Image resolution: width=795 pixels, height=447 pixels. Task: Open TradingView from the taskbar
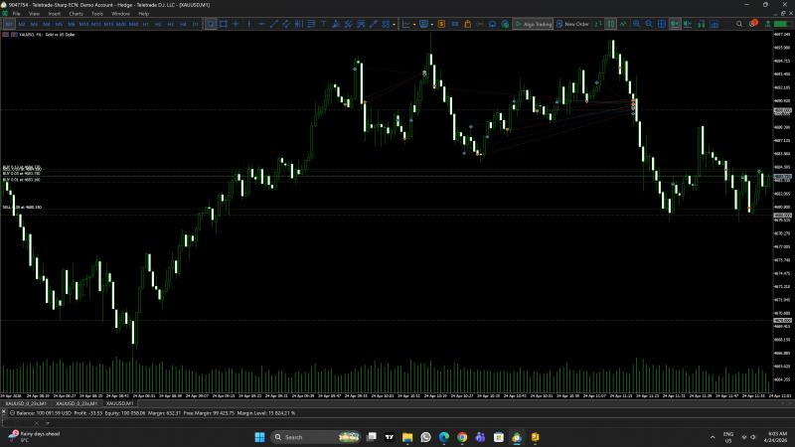tap(390, 437)
